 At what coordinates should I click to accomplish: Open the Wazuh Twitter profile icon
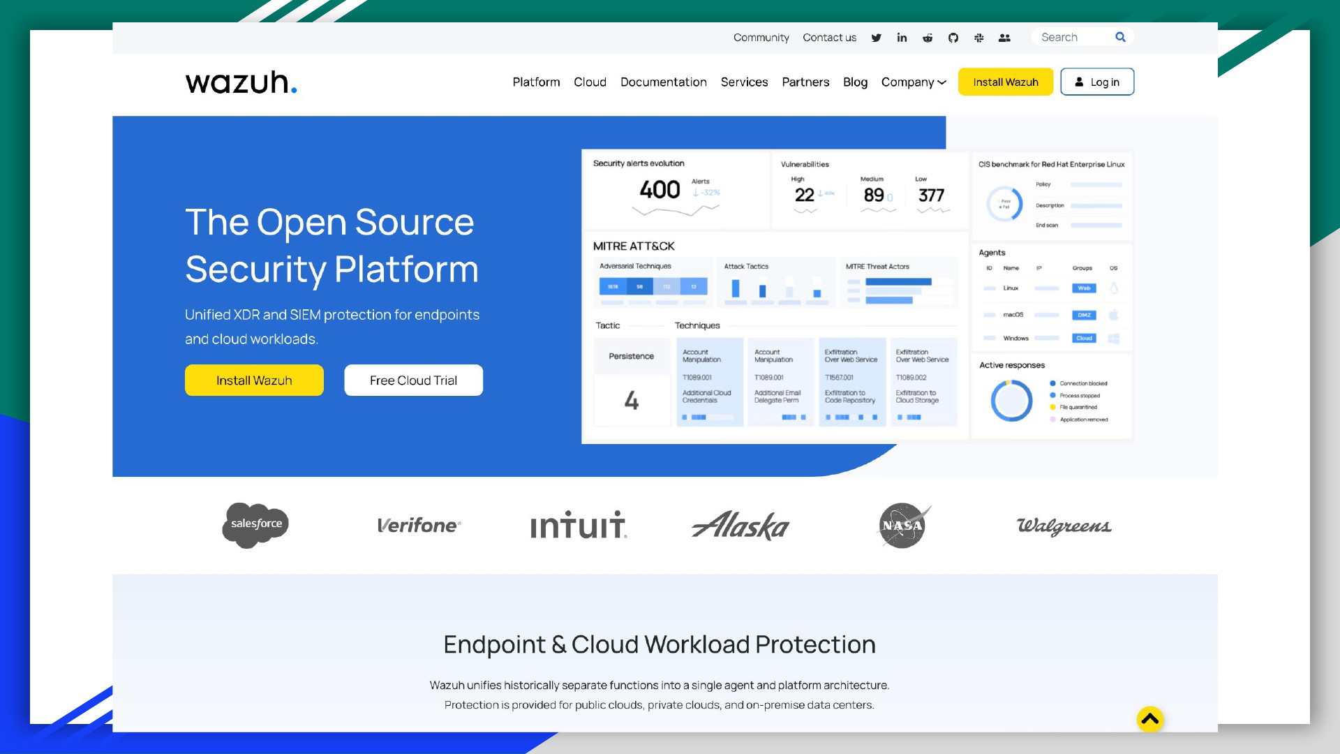click(x=876, y=38)
